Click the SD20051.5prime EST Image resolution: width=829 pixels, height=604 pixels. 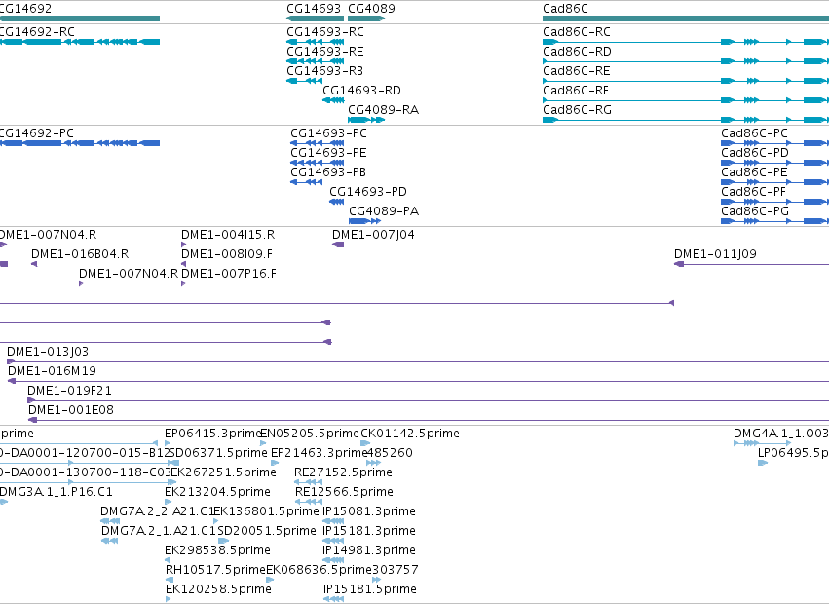pyautogui.click(x=224, y=541)
